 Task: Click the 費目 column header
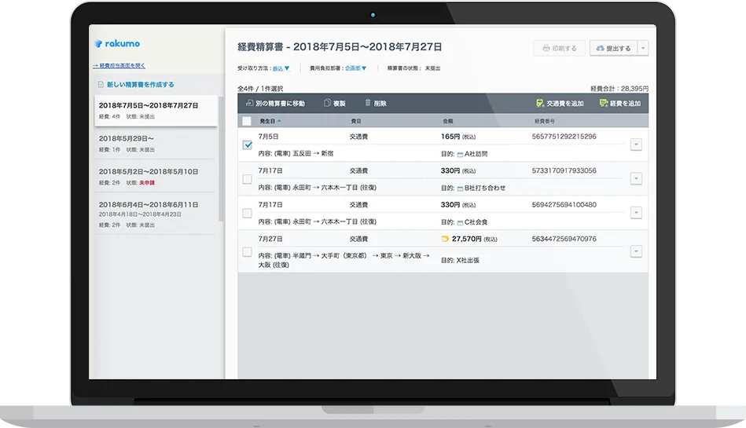coord(356,121)
